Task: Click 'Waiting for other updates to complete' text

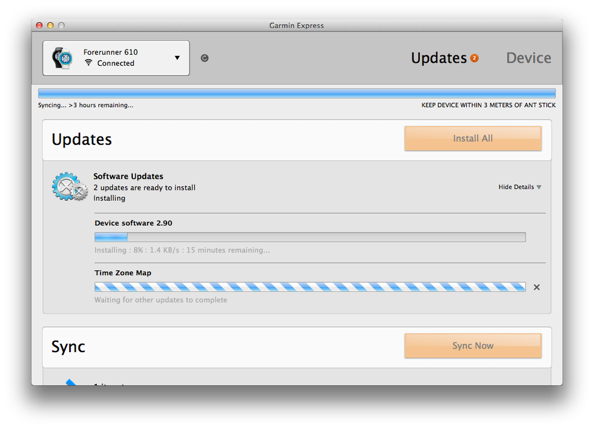Action: [161, 300]
